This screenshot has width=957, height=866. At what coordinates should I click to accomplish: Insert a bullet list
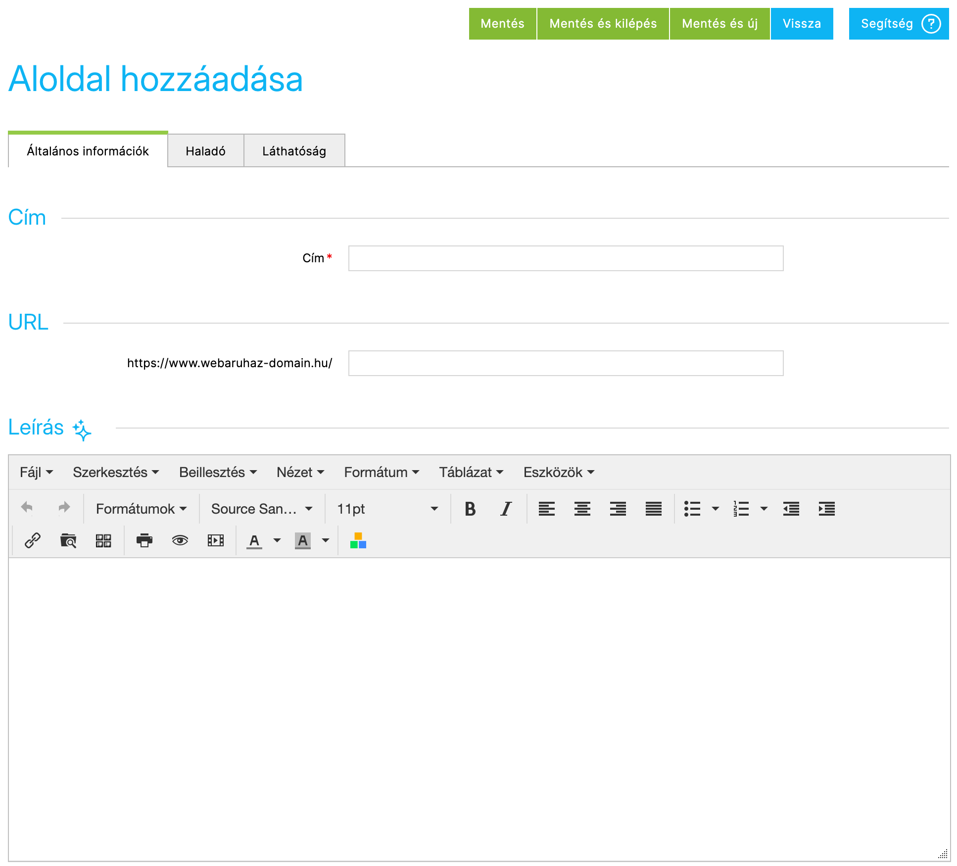[x=692, y=509]
